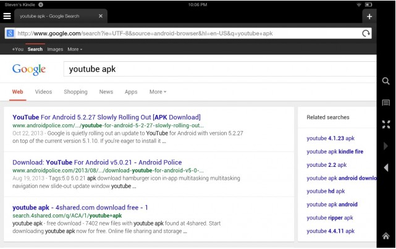Switch to the Shopping tab
The height and width of the screenshot is (249, 396).
pos(75,92)
